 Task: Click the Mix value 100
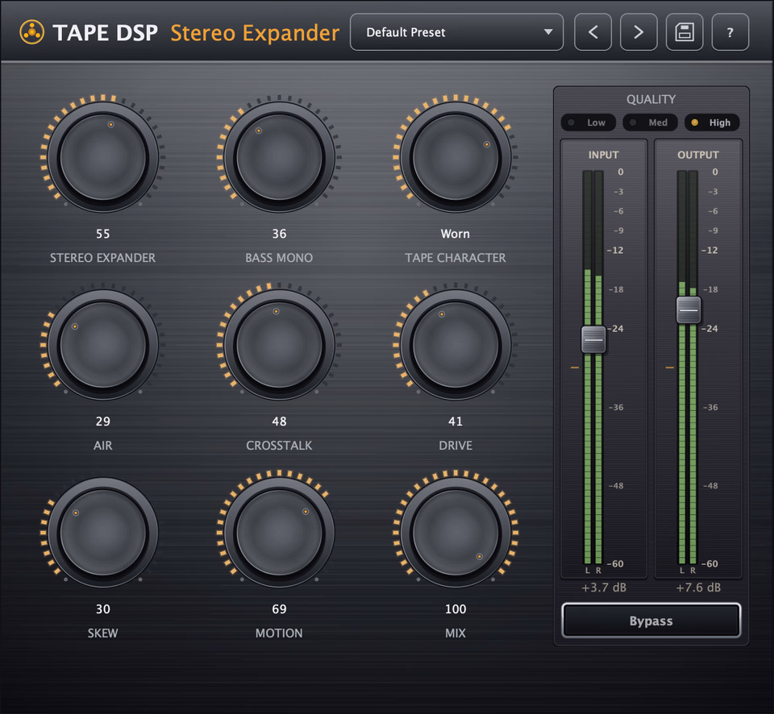coord(455,609)
